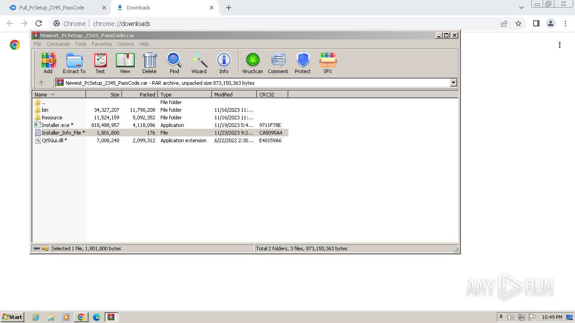Click the chrome://downloads address bar
Image resolution: width=575 pixels, height=323 pixels.
tap(270, 23)
